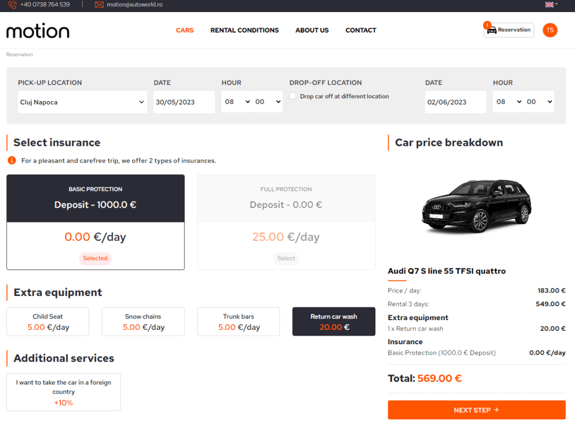Choose the Full Protection card header
The image size is (575, 431).
286,198
